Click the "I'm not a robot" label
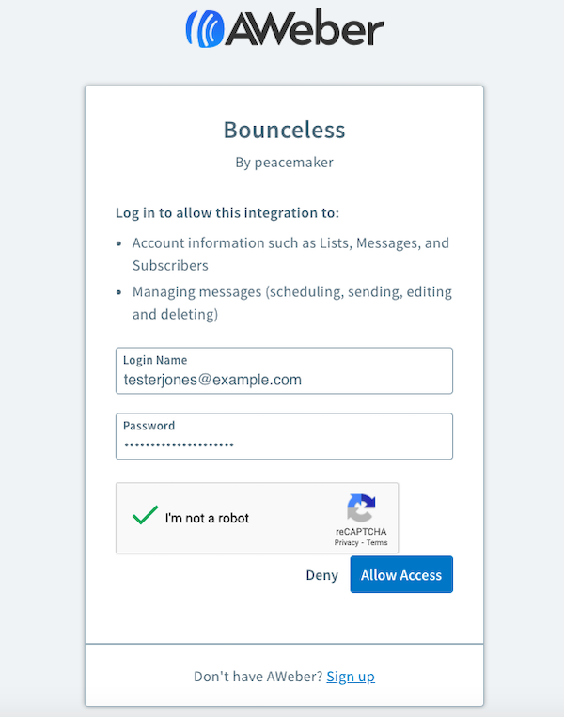564x717 pixels. click(x=207, y=518)
